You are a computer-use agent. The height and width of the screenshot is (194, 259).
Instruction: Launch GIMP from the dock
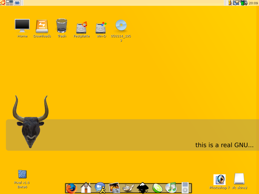point(128,188)
